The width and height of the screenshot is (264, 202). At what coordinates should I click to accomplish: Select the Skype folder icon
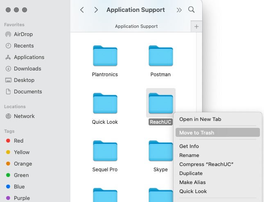[161, 151]
